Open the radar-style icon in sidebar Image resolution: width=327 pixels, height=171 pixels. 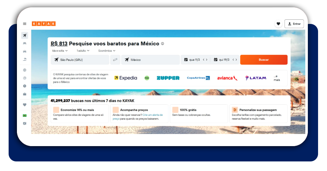(x=25, y=78)
